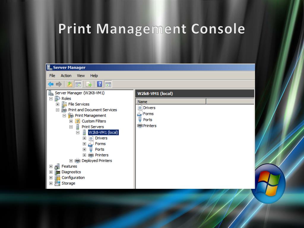Click the Back arrow toolbar icon
The image size is (304, 228).
[x=51, y=84]
